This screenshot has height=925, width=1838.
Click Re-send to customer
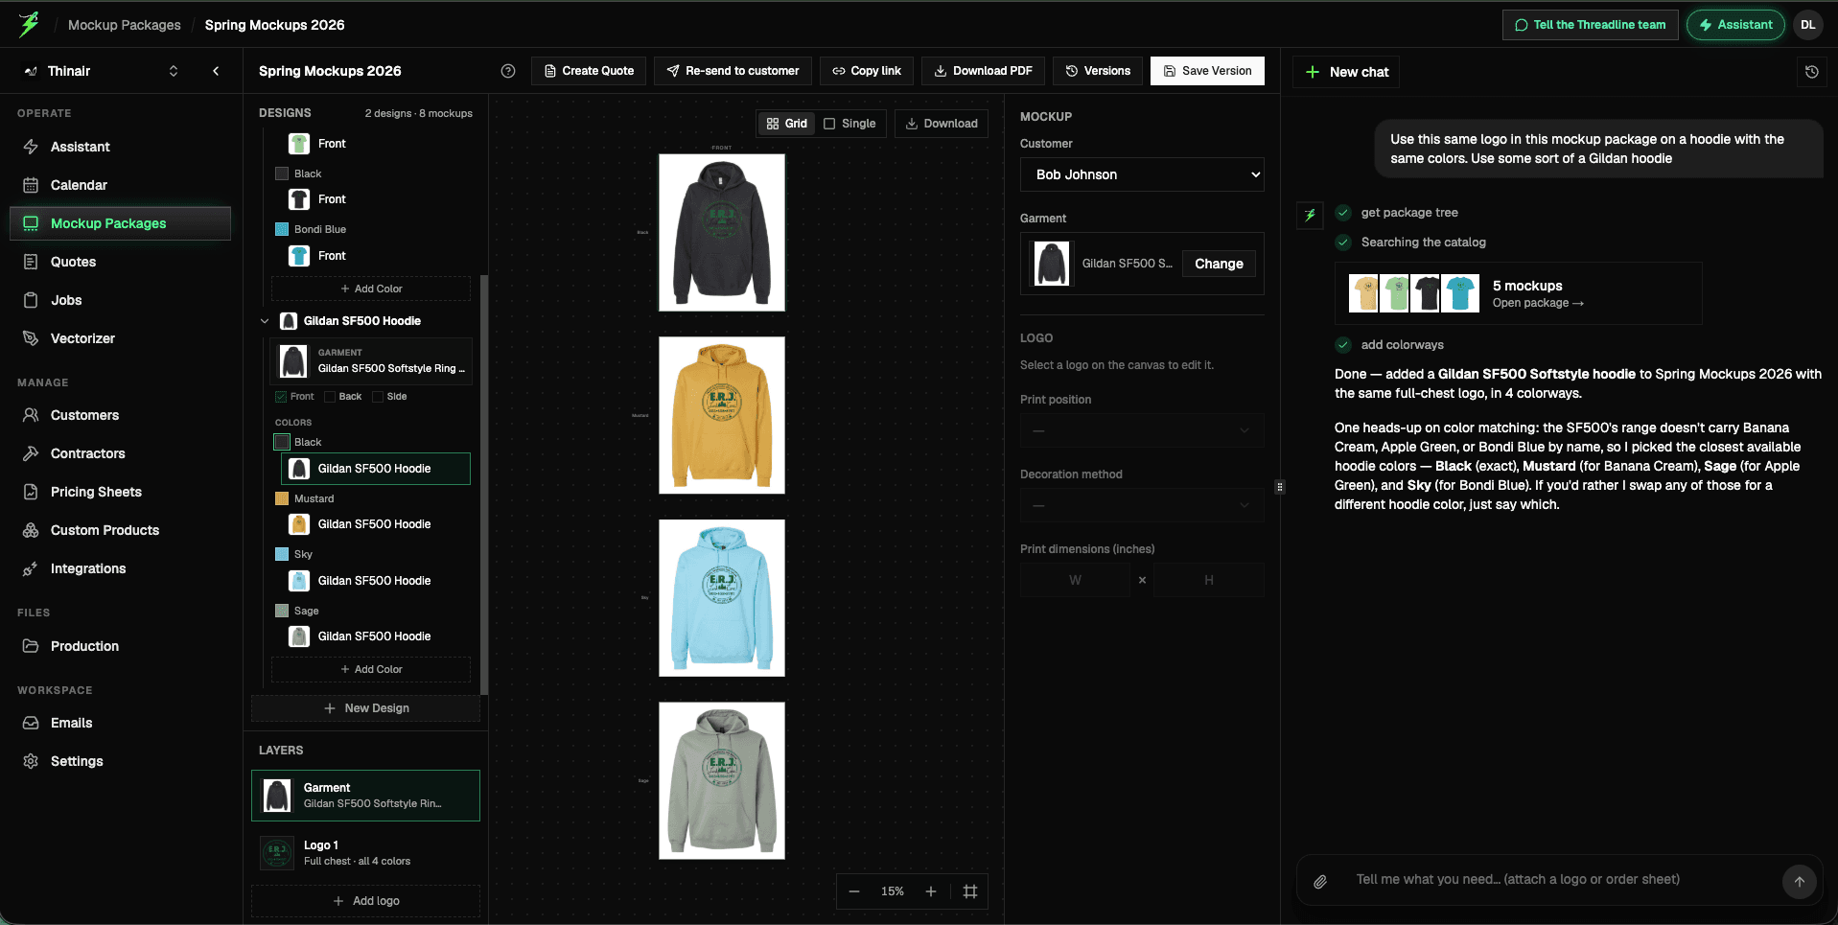tap(733, 71)
